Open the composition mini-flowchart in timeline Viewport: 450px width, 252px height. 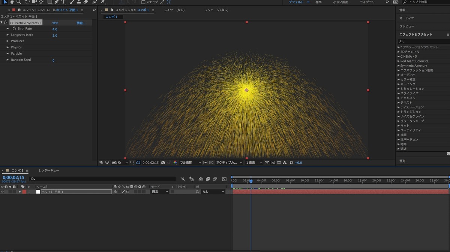click(182, 179)
